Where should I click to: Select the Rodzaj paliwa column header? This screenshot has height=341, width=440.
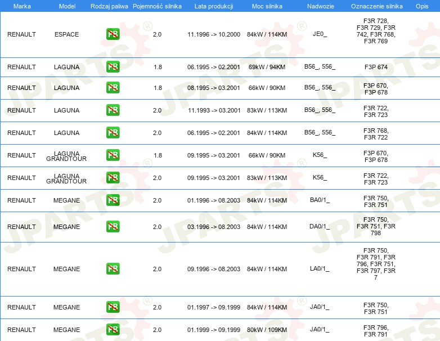[x=110, y=6]
